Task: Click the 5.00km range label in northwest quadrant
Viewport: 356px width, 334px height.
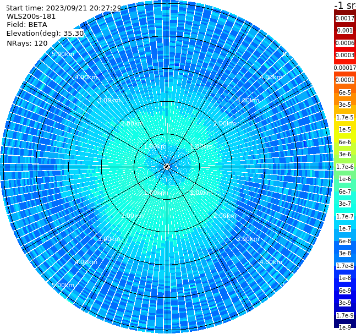Action: coord(63,54)
